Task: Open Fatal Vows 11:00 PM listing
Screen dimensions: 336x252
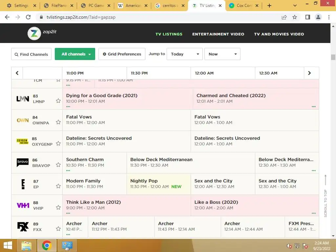Action: 126,120
